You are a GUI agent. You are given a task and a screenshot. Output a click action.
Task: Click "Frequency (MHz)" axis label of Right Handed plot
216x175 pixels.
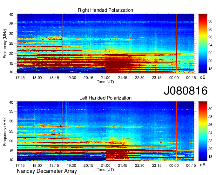pyautogui.click(x=5, y=44)
